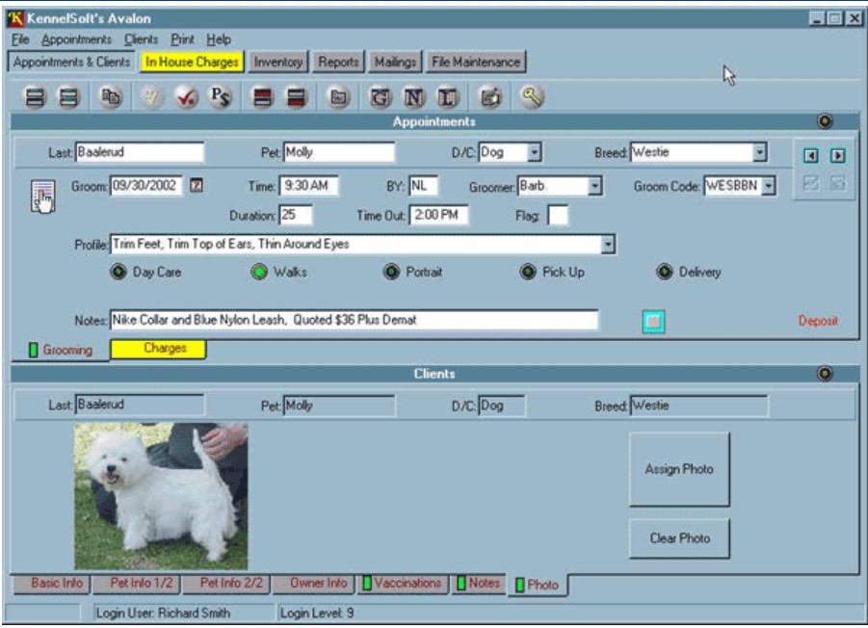Switch to File Maintenance tab
868x628 pixels.
[476, 62]
